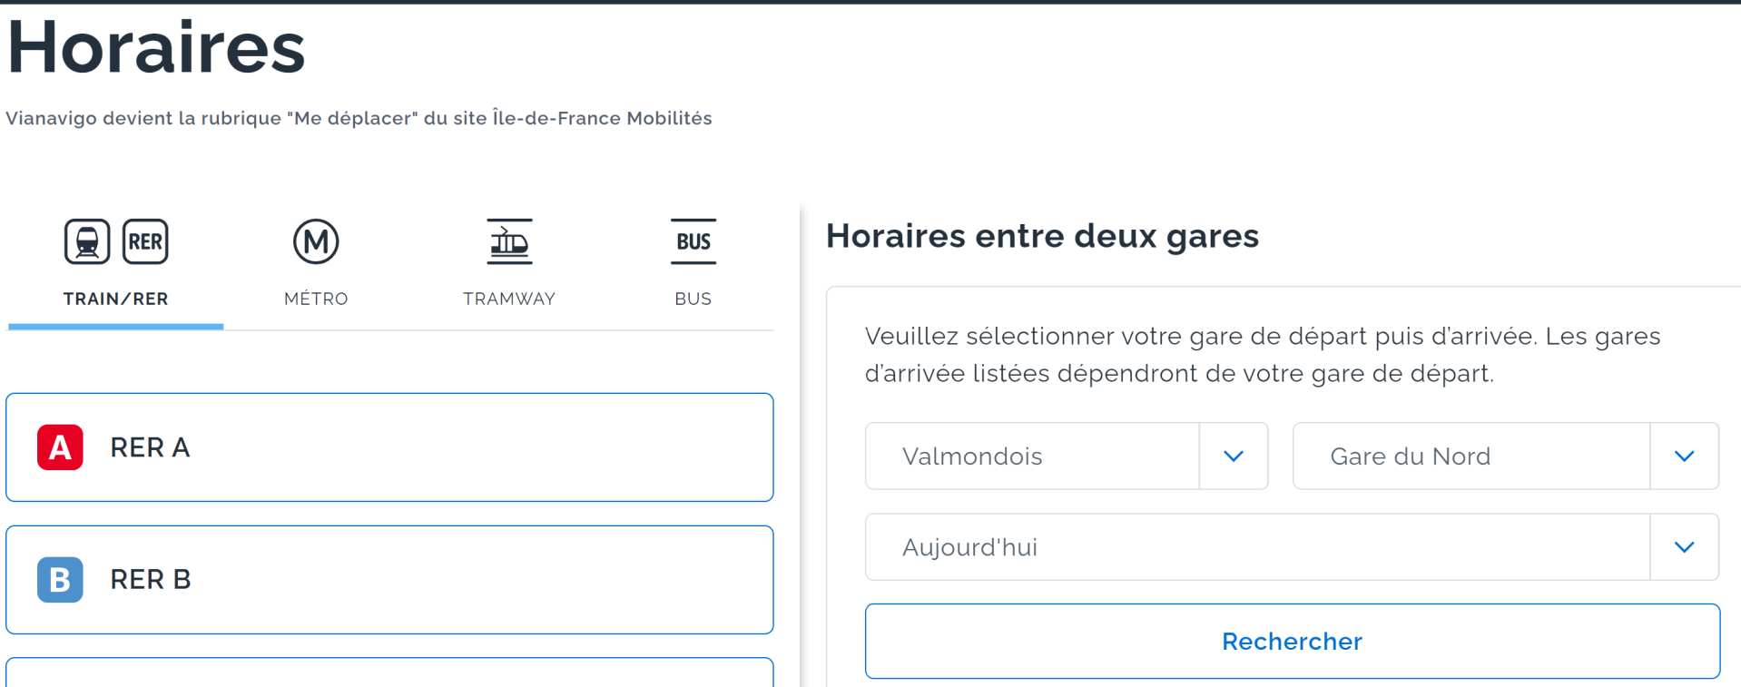Click the RER logo icon
1741x687 pixels.
[x=145, y=241]
